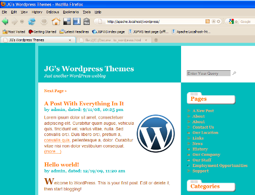This screenshot has width=255, height=195.
Task: Open the Edit menu
Action: [14, 12]
